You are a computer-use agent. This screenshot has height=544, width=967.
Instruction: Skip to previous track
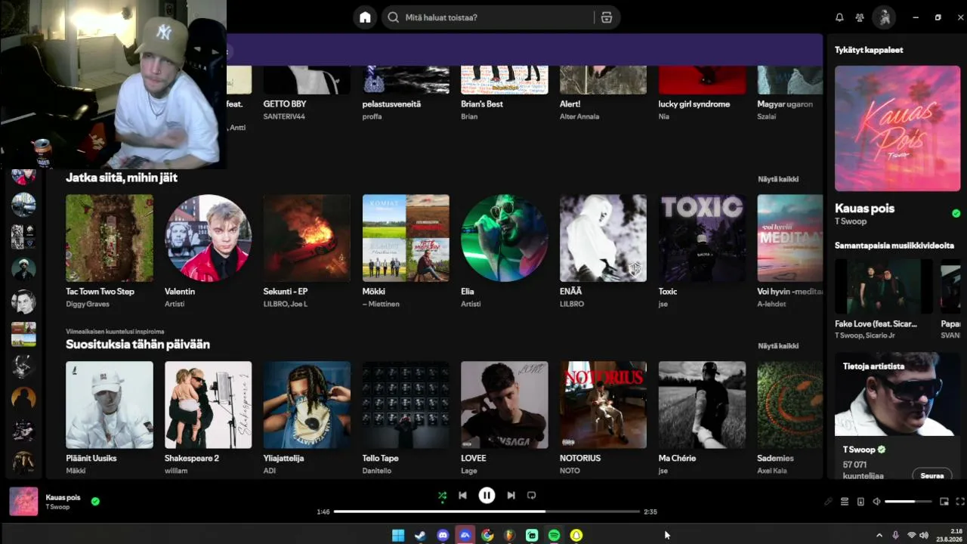tap(462, 496)
